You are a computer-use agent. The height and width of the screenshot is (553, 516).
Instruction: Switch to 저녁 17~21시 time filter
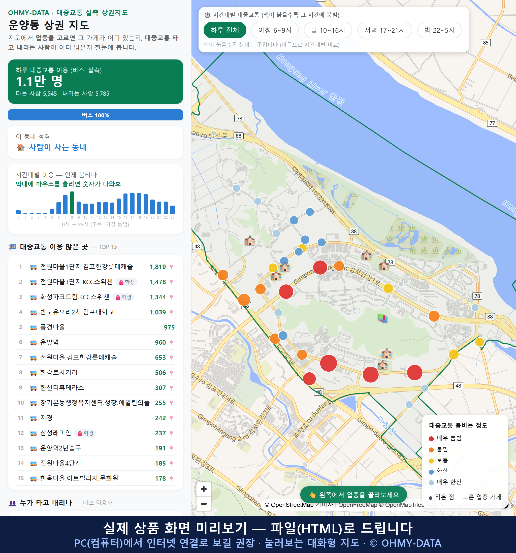pyautogui.click(x=384, y=30)
